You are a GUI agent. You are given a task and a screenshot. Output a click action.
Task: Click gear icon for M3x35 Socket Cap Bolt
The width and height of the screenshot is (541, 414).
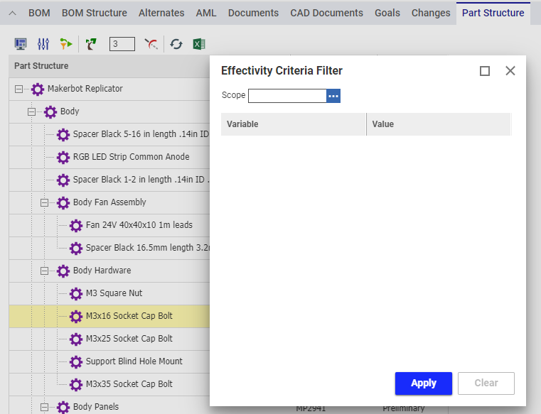point(76,384)
